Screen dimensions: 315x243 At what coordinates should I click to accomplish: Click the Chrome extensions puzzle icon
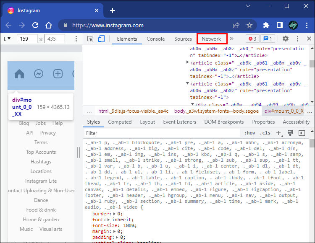point(266,25)
